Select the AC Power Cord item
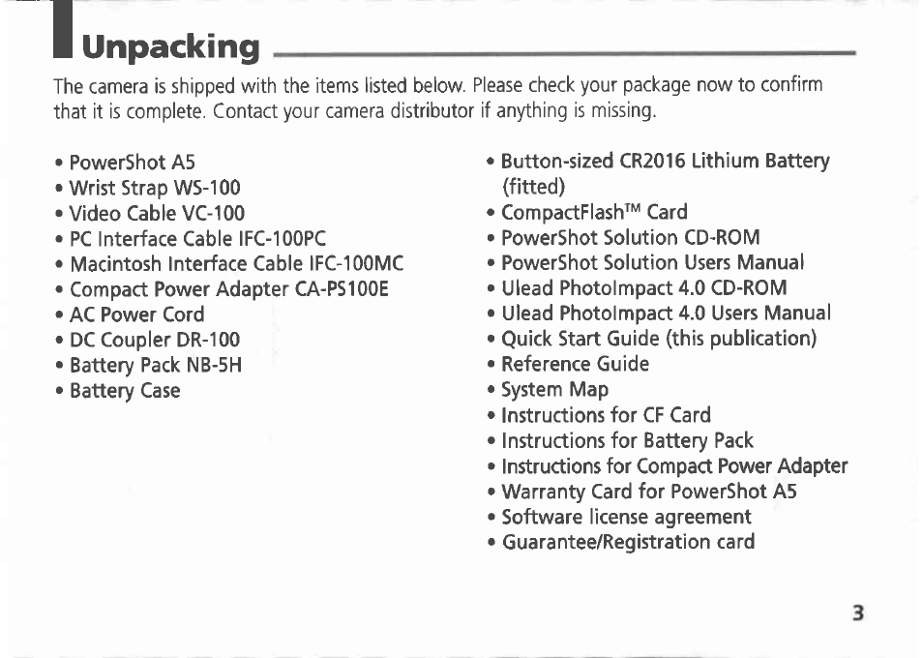 coord(137,314)
